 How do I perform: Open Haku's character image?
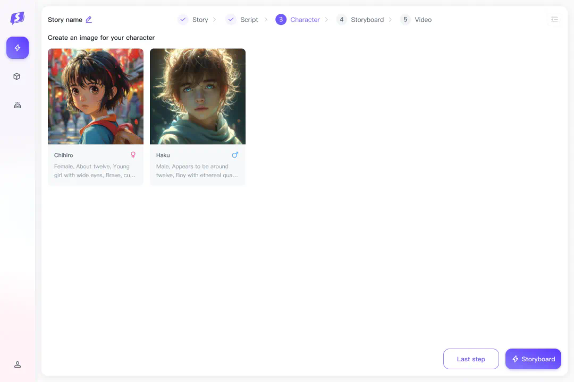(x=198, y=97)
